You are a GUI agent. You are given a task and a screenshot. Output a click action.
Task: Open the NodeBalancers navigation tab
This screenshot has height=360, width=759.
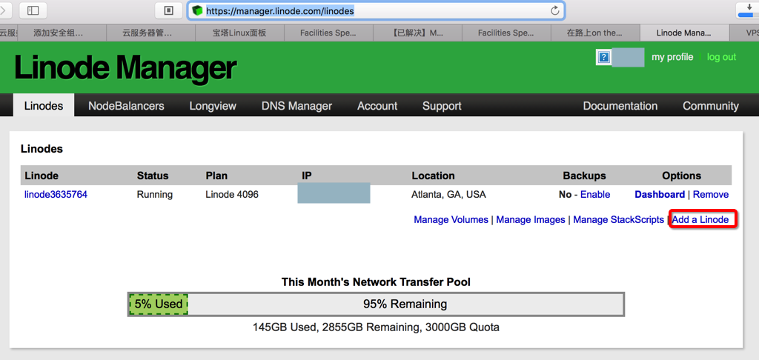(x=126, y=106)
